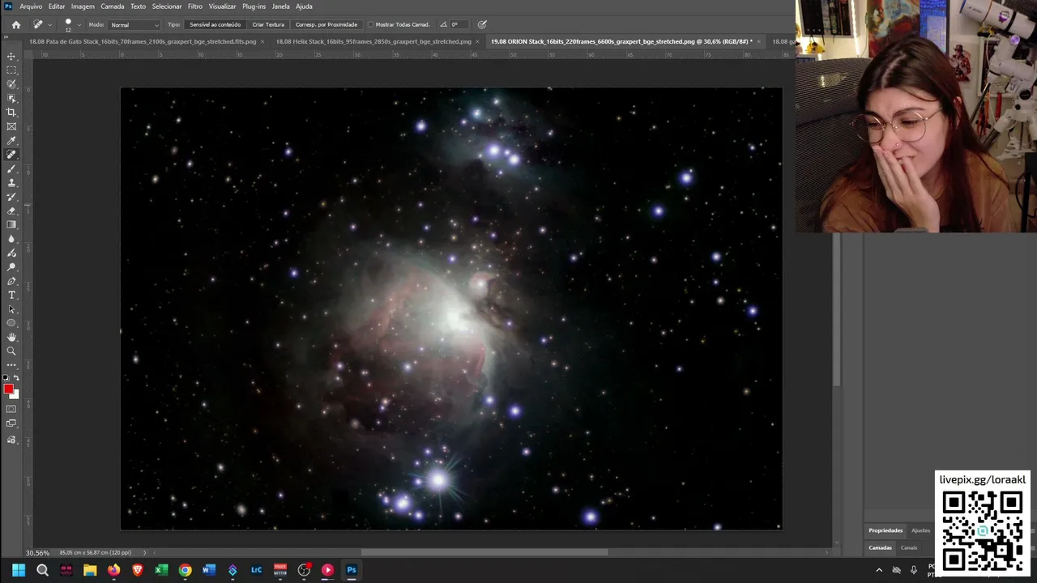
Task: Click the red foreground color swatch
Action: click(8, 389)
